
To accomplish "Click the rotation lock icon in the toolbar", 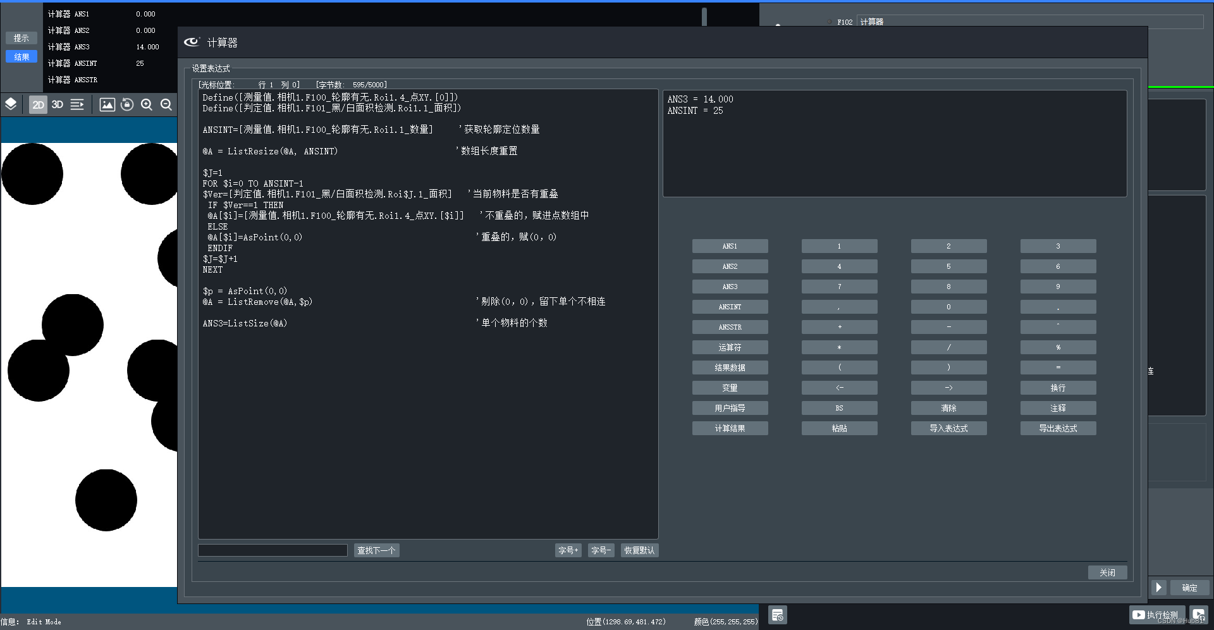I will point(126,104).
